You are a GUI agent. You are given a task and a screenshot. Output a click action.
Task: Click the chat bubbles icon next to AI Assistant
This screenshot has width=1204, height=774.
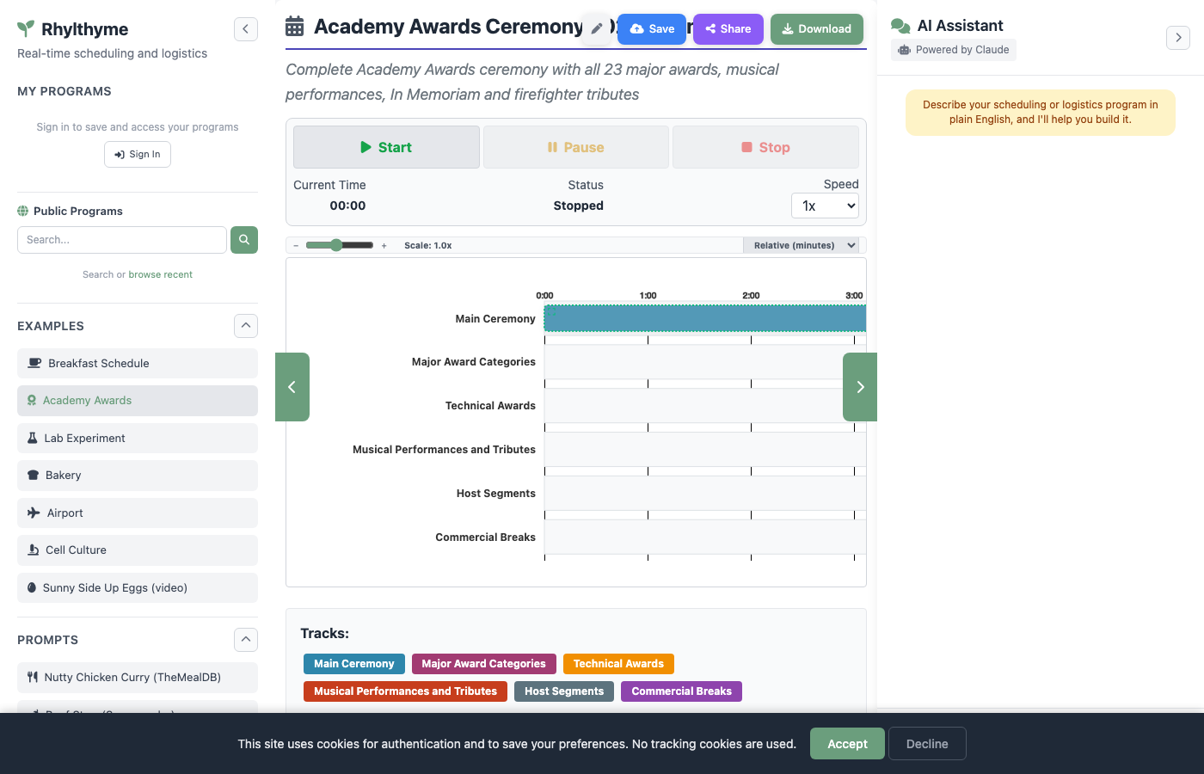pyautogui.click(x=900, y=25)
